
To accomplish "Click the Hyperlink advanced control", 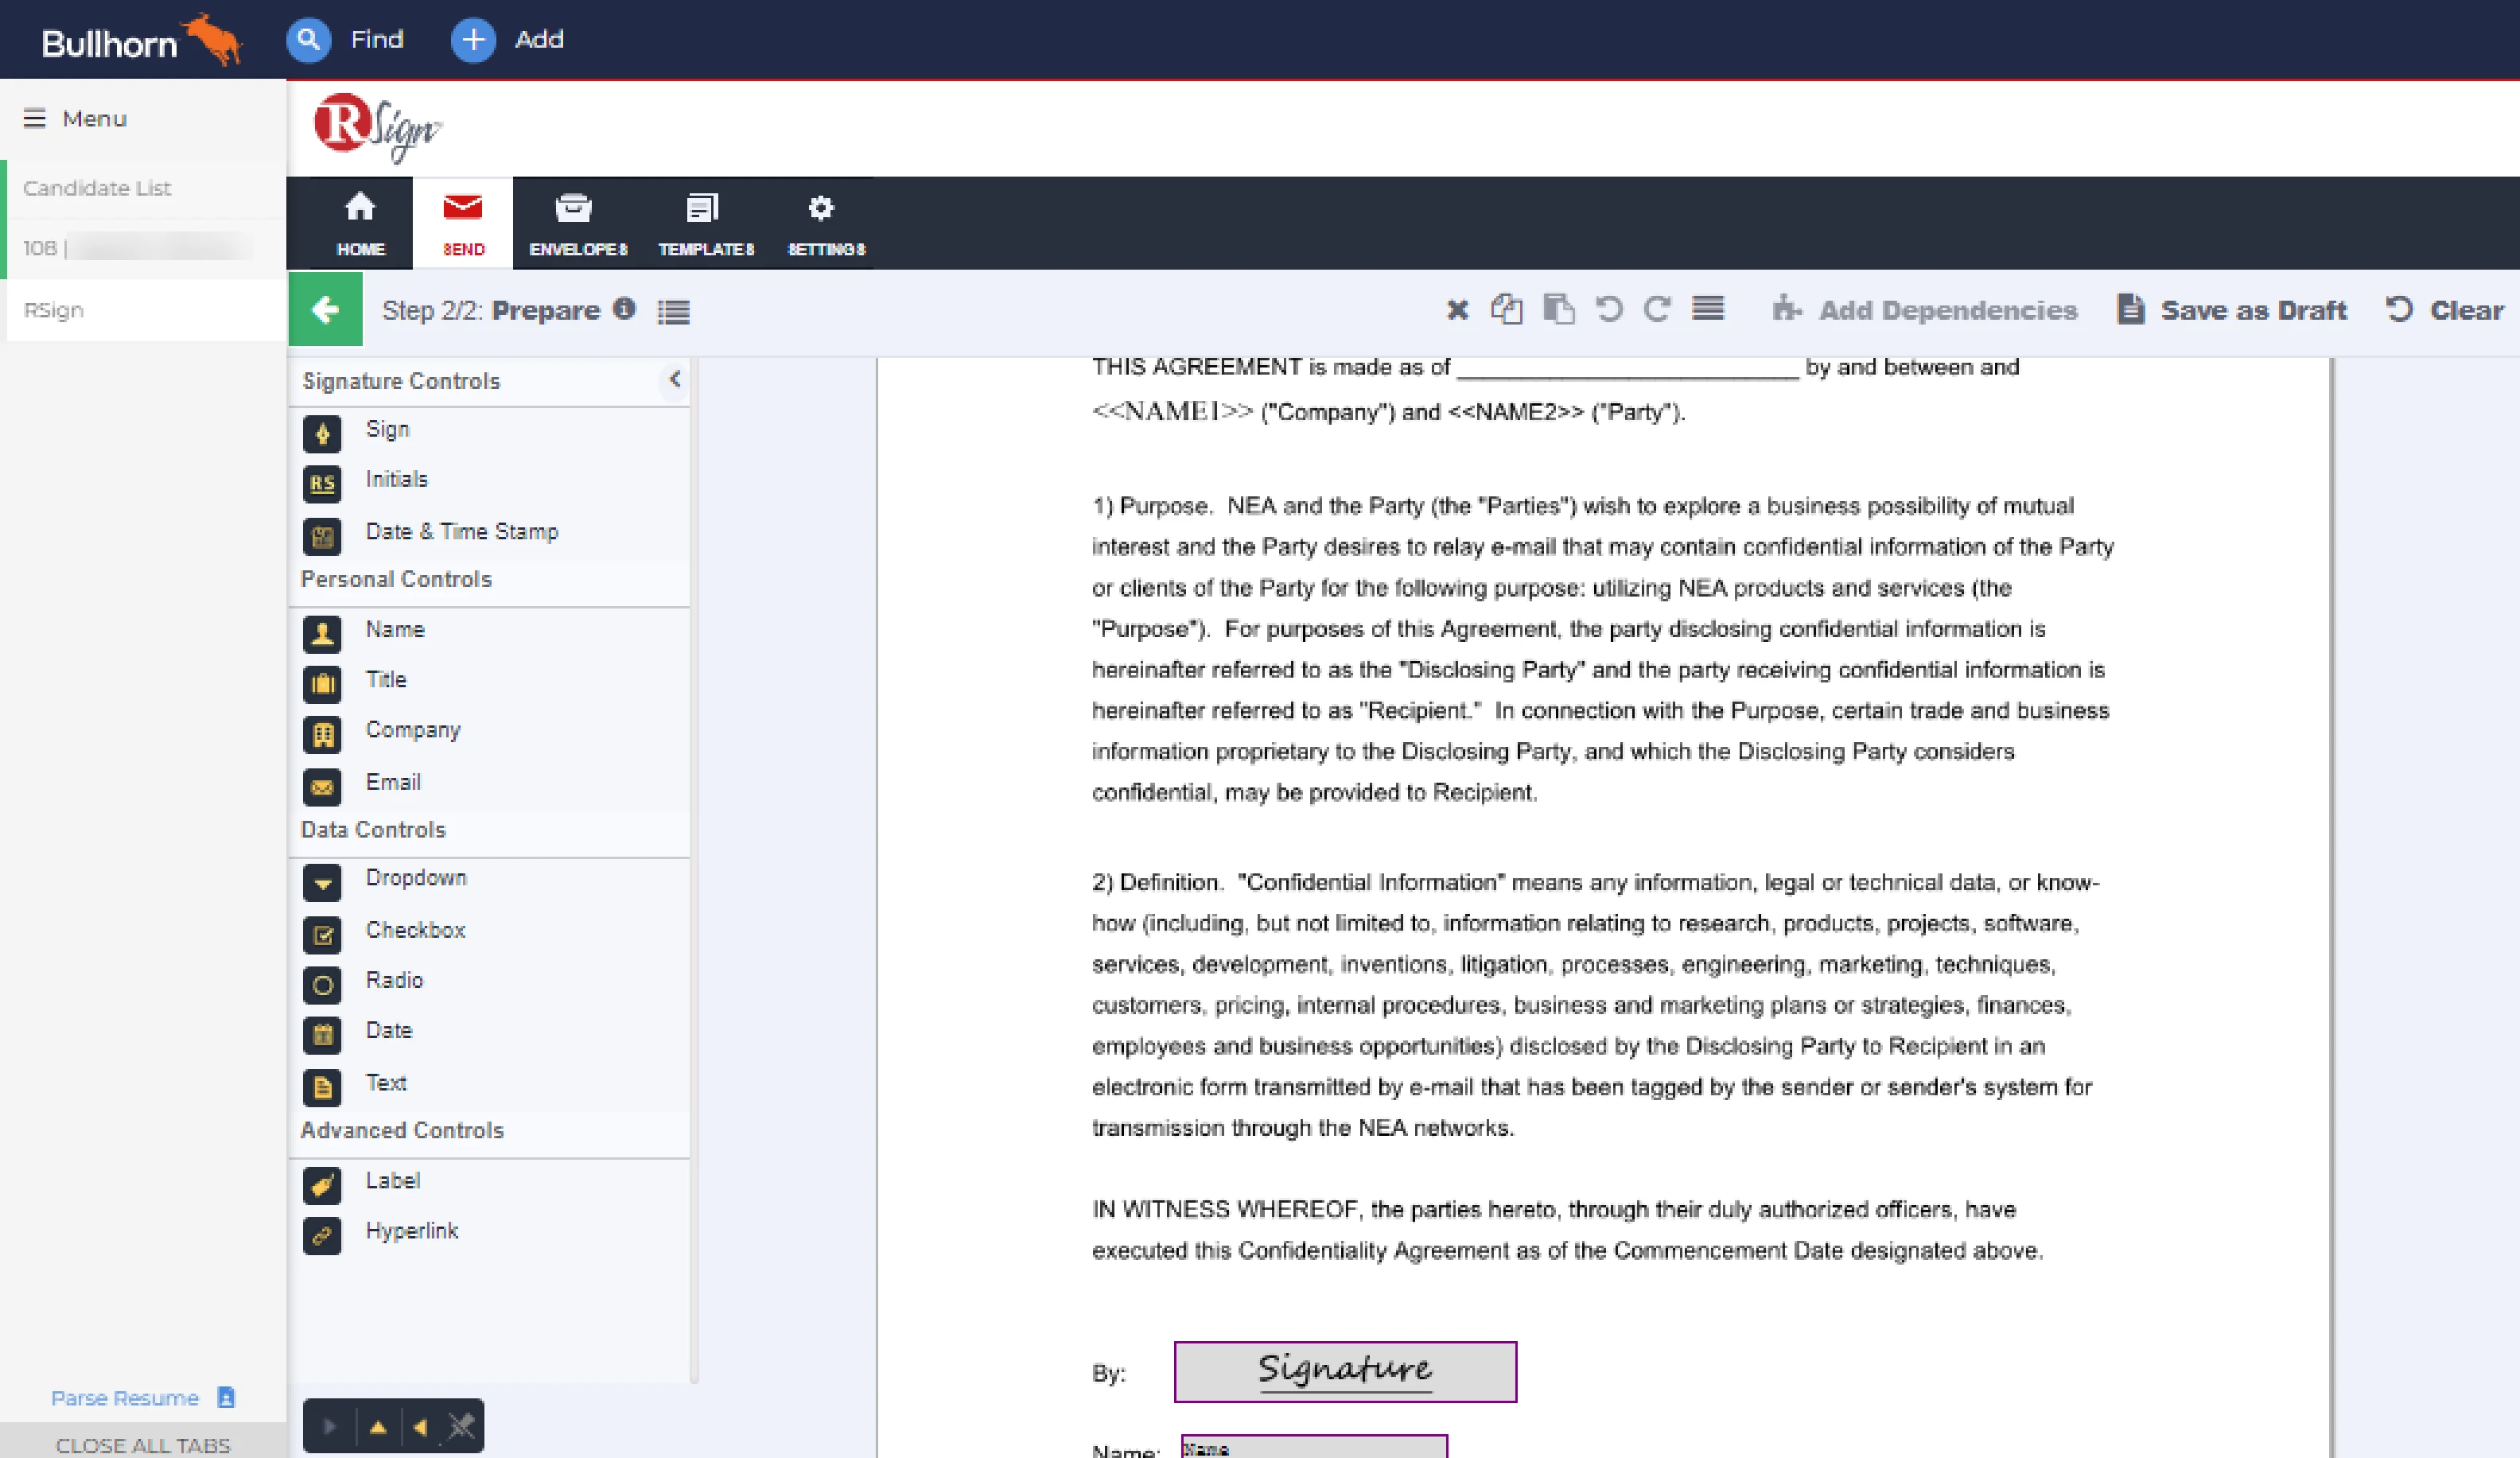I will click(x=411, y=1232).
